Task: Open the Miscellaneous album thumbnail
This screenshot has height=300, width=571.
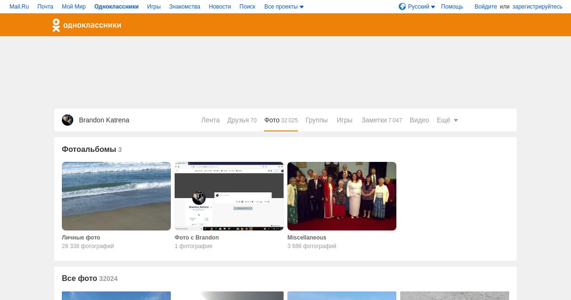Action: click(x=342, y=196)
